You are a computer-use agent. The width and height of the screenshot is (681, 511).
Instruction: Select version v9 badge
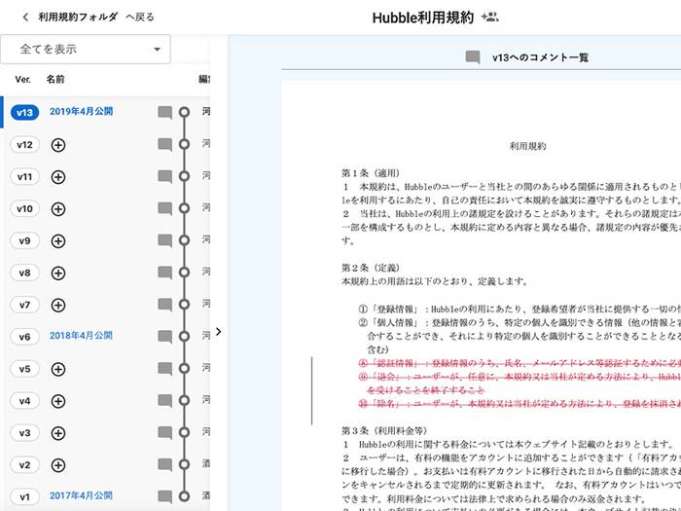tap(24, 240)
